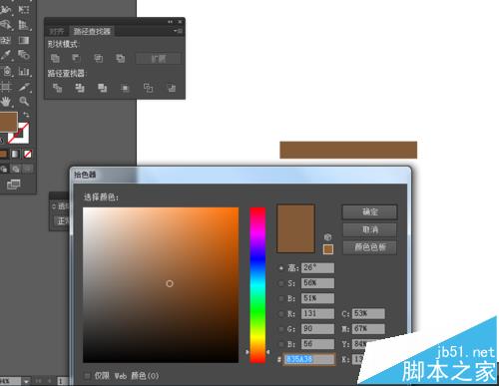Select the blue B radio button

coord(281,344)
